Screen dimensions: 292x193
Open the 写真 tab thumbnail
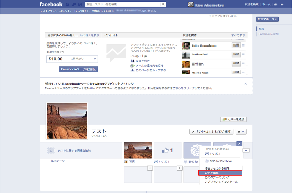tap(138, 150)
